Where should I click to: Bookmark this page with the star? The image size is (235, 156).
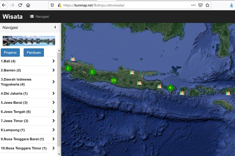pos(207,5)
